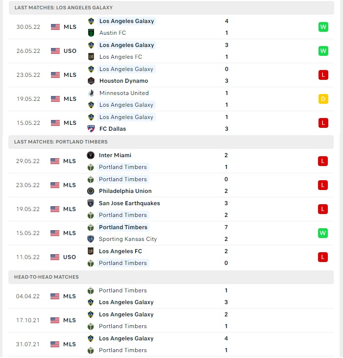Viewport: 343px width, 358px height.
Task: Open the Houston Dynamo team link
Action: click(x=123, y=81)
